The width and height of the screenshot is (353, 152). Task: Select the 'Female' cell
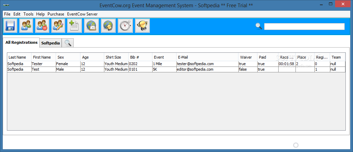pyautogui.click(x=68, y=64)
